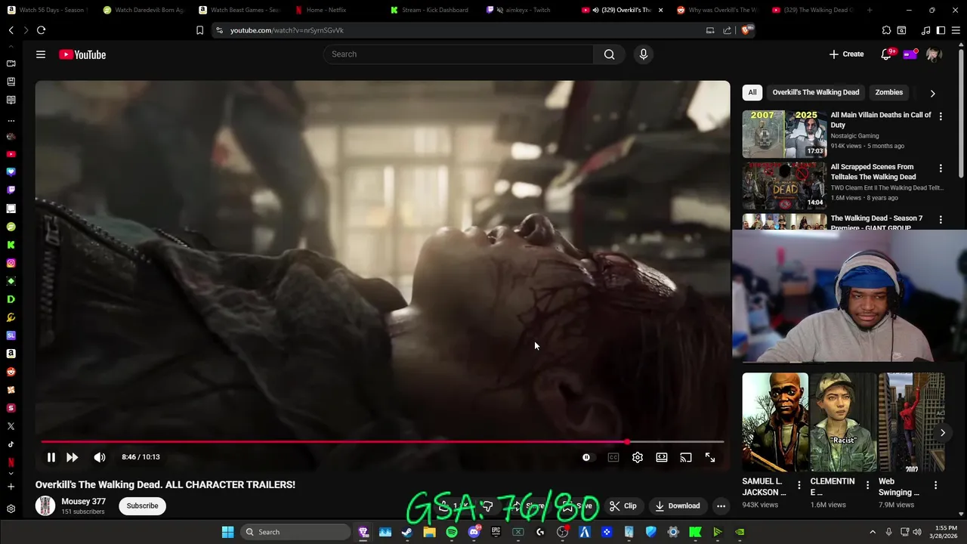967x544 pixels.
Task: Open sidebar settings gear at bottom
Action: (11, 509)
